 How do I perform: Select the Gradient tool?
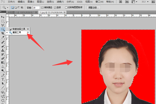coord(3,63)
